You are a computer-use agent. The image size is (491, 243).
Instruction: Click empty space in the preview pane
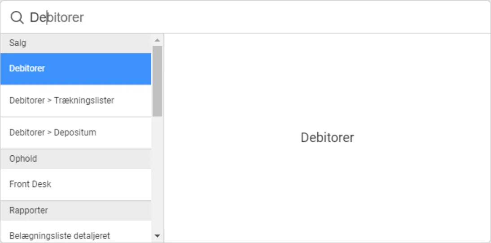[327, 201]
